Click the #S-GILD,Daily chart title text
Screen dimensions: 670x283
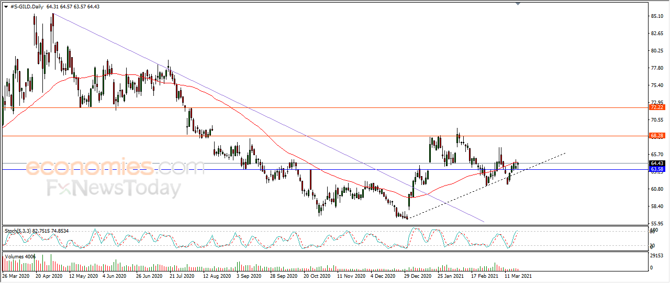pyautogui.click(x=27, y=6)
